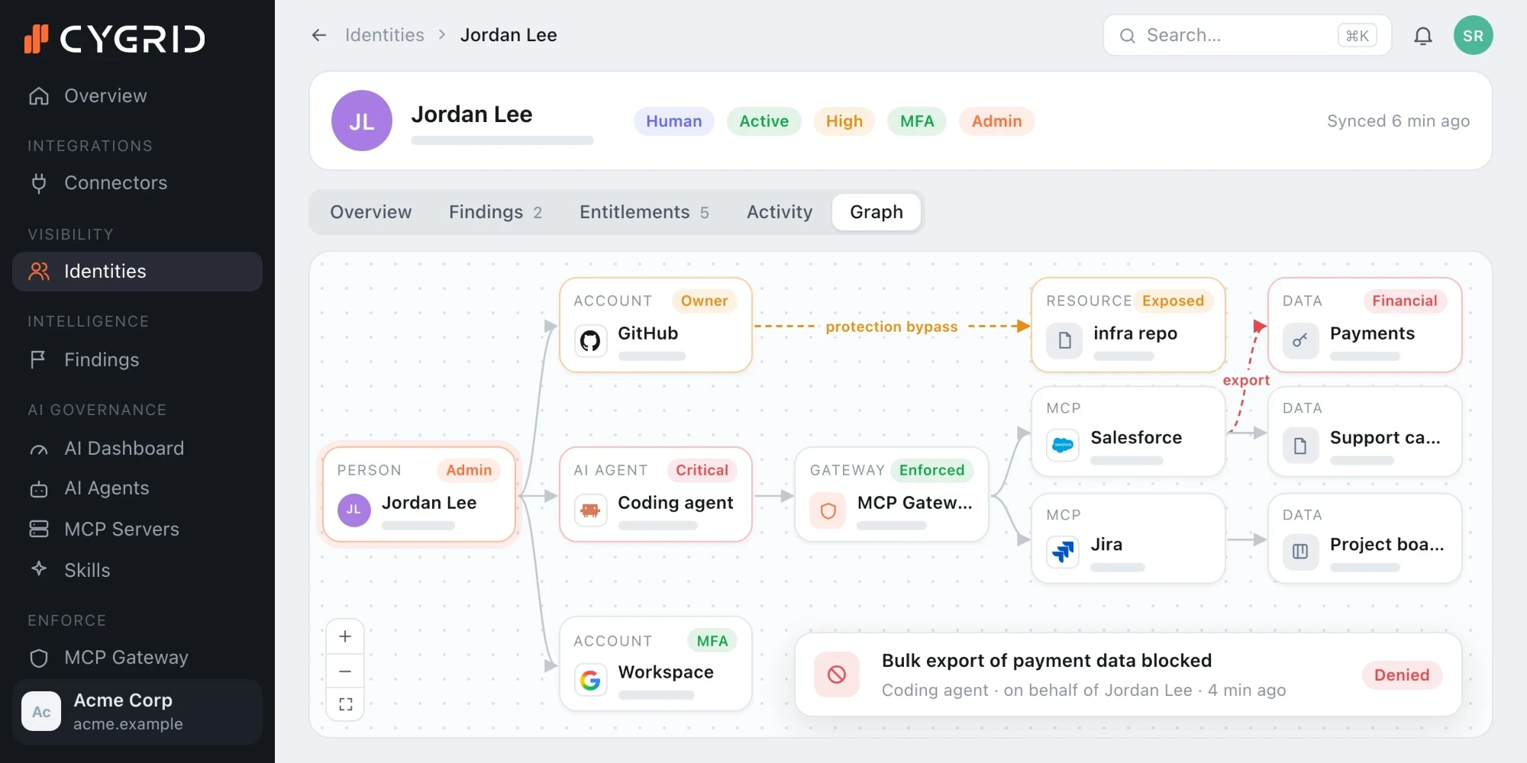Open AI Dashboard in the sidebar
Screen dimensions: 1527x763
pos(137,449)
